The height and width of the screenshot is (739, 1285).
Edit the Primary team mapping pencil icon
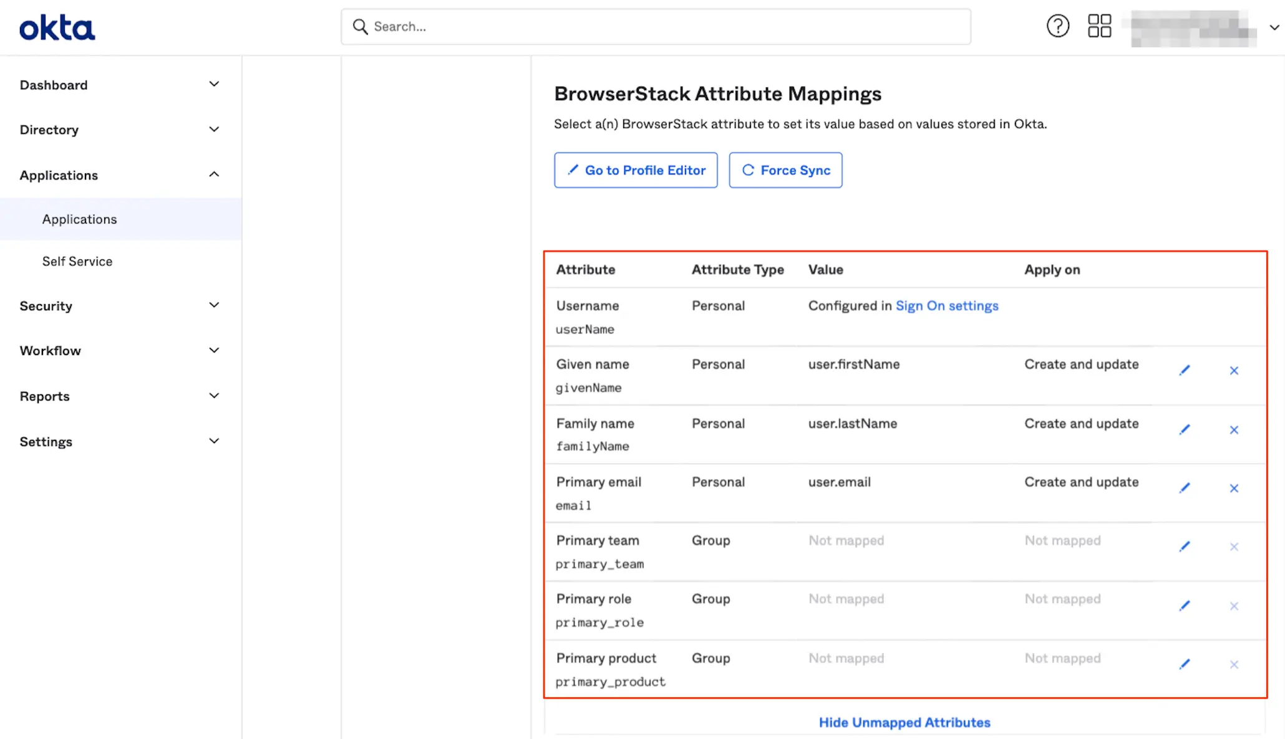coord(1185,546)
